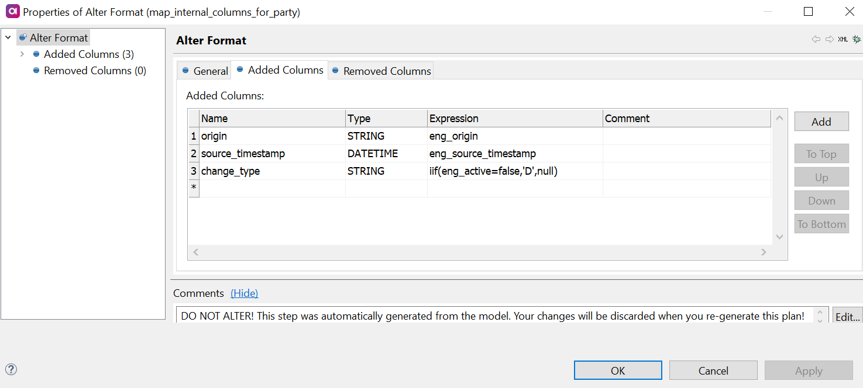Select Removed Columns (0) in tree
The image size is (863, 388).
(95, 71)
